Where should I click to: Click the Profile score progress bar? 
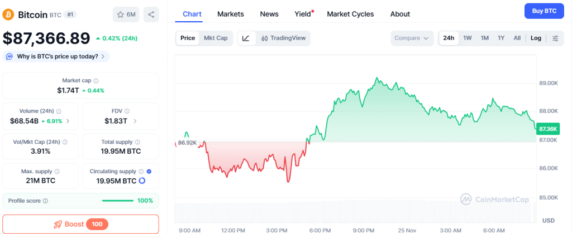(x=117, y=201)
